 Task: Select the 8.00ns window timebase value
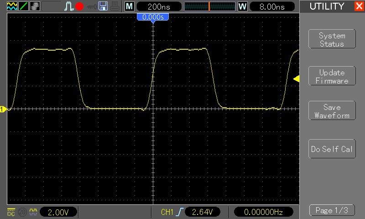(x=273, y=7)
